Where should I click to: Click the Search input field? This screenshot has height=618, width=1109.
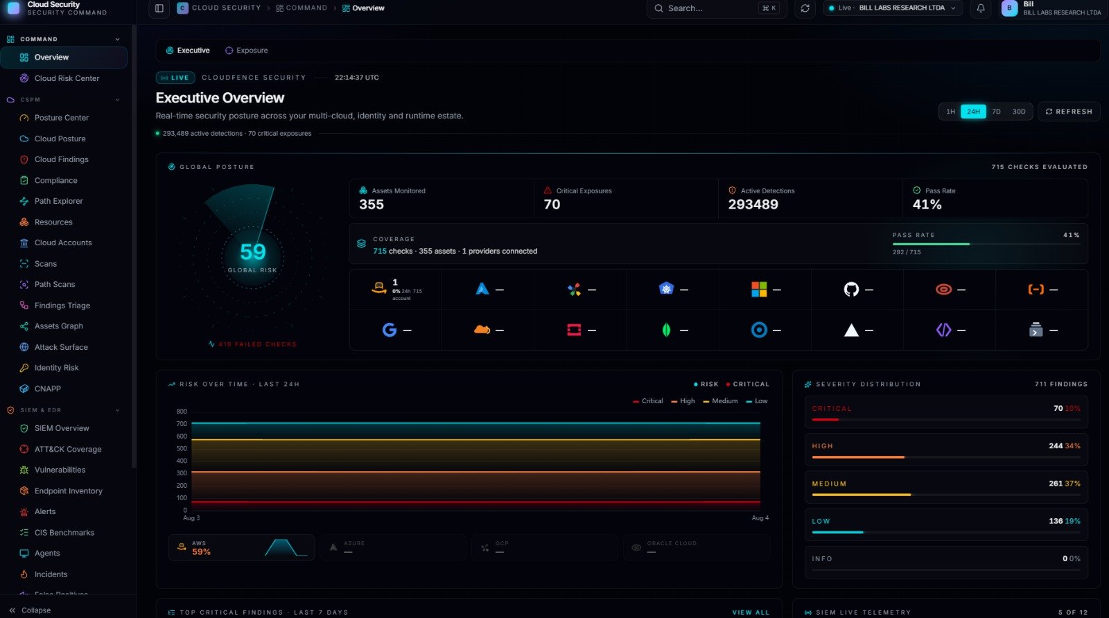(717, 8)
